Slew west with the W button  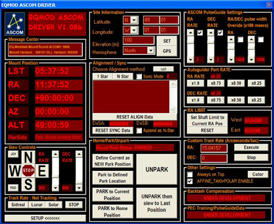pyautogui.click(x=15, y=171)
